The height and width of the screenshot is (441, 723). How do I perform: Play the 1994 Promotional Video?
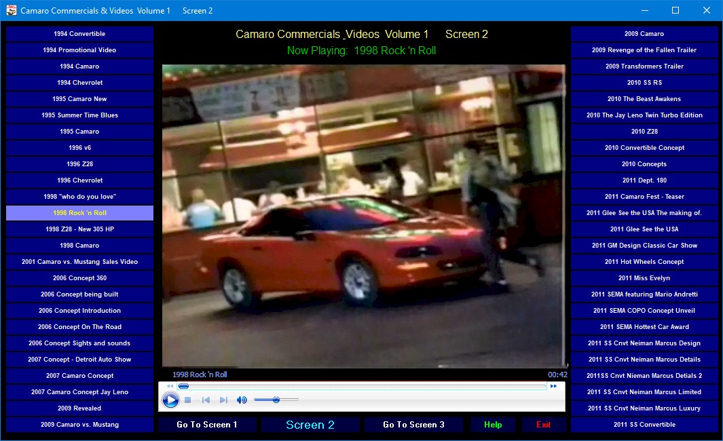(x=80, y=50)
